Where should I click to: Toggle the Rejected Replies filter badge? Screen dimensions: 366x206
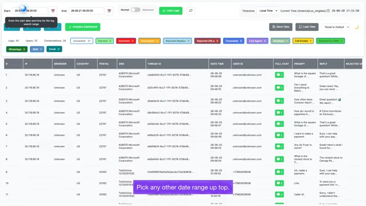click(177, 41)
